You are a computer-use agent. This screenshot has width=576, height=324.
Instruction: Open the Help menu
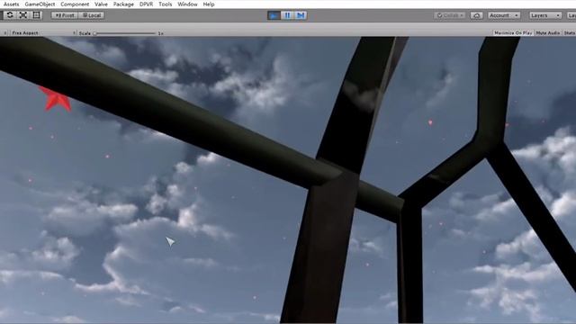click(209, 4)
